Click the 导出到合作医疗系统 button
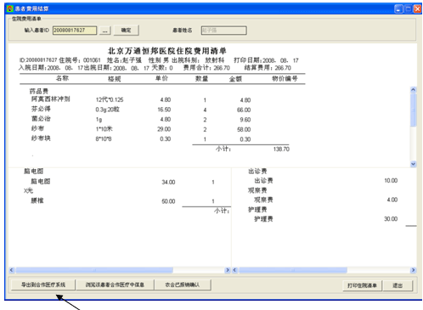 pyautogui.click(x=43, y=285)
